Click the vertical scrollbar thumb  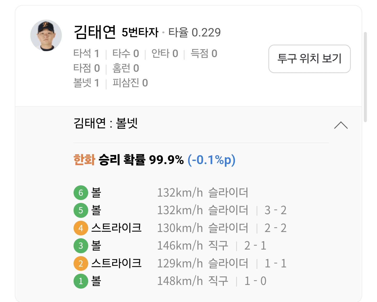pyautogui.click(x=365, y=77)
